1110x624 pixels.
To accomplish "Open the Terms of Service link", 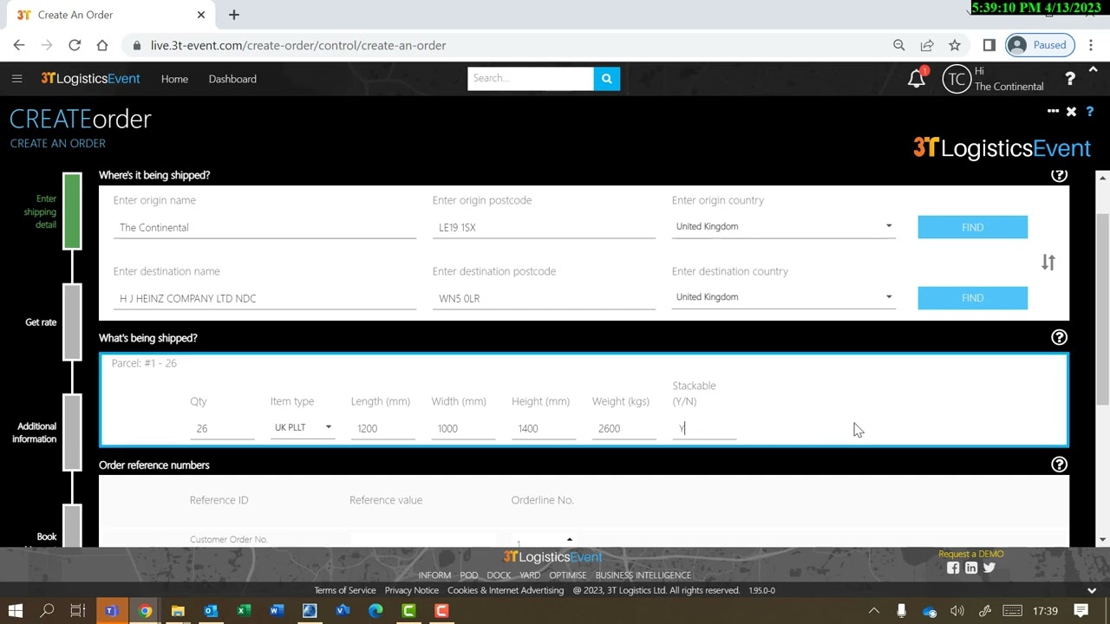I will [345, 590].
